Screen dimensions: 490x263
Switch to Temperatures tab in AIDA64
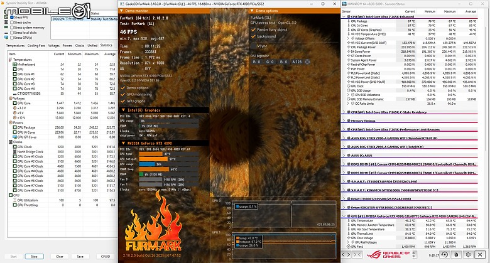[x=15, y=46]
